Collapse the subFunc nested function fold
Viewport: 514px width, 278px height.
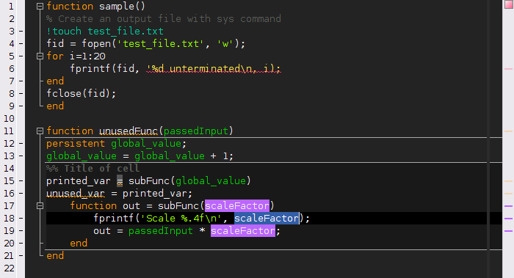40,206
